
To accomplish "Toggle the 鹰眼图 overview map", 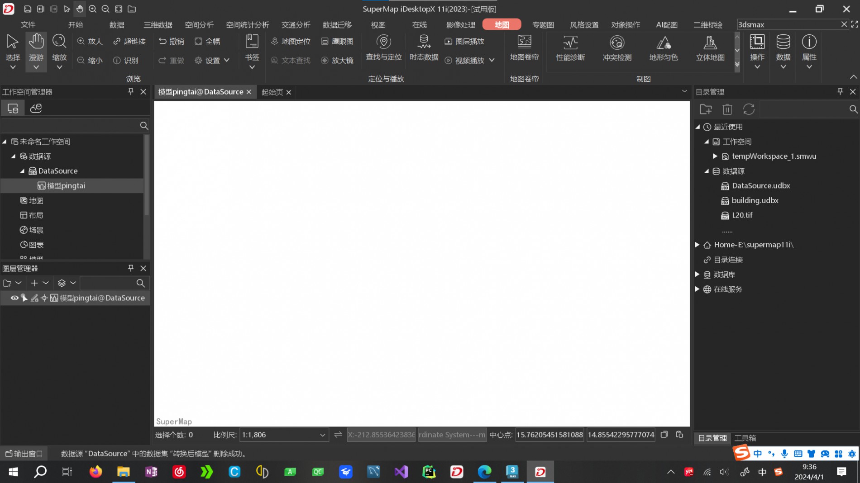I will 337,41.
